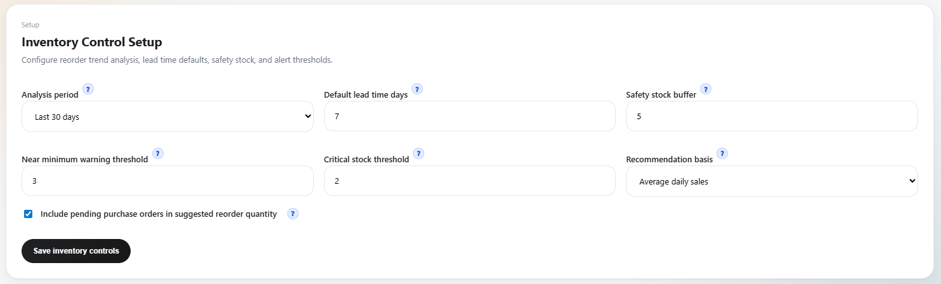Click into the Safety stock buffer field
This screenshot has height=284, width=941.
(x=772, y=117)
